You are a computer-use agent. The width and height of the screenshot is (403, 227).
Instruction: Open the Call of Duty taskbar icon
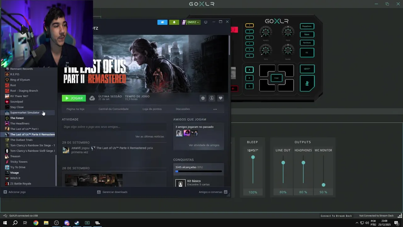pos(98,223)
